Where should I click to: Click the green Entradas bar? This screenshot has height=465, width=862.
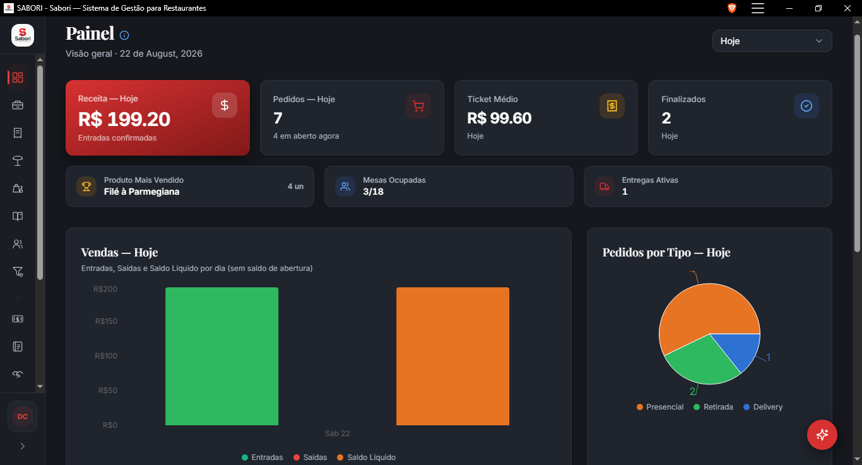click(x=221, y=357)
